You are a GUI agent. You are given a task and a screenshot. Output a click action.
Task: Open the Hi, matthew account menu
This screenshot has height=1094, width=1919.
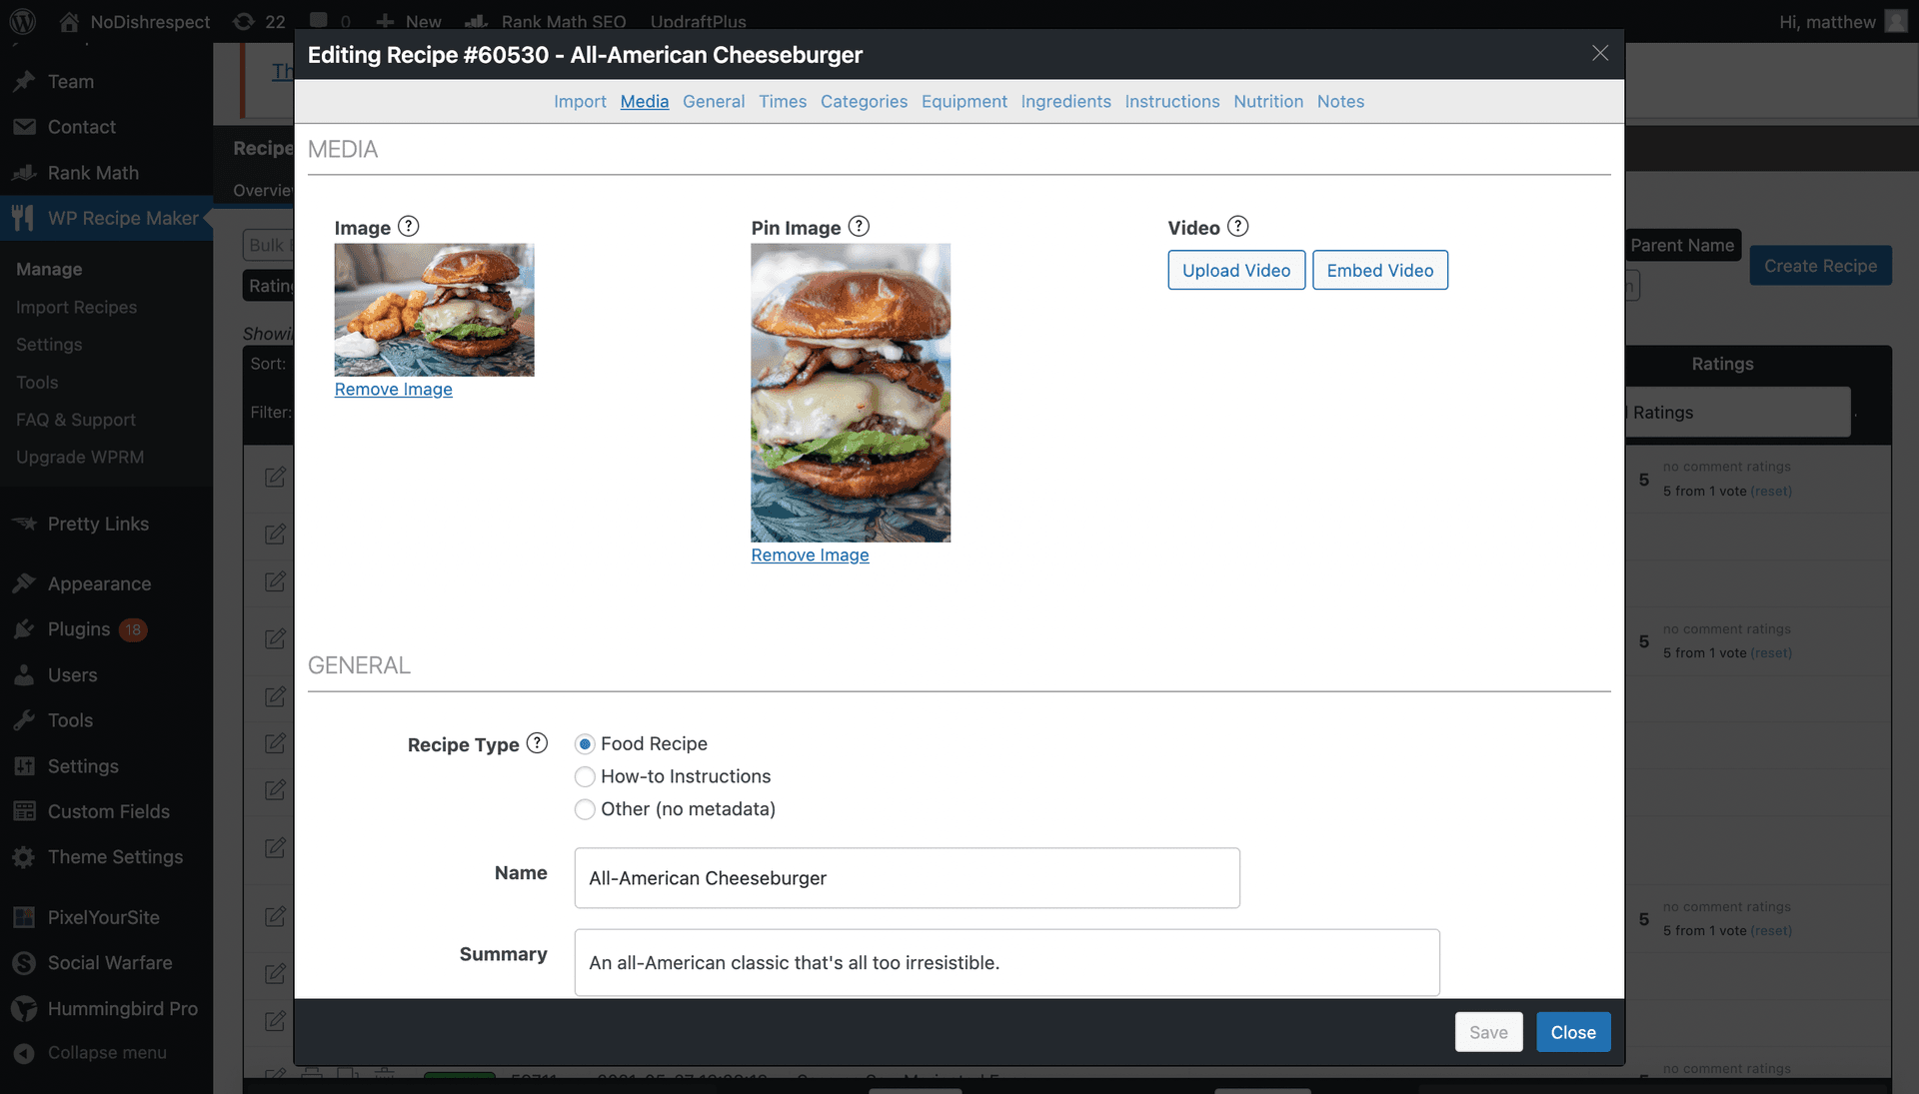[x=1843, y=21]
